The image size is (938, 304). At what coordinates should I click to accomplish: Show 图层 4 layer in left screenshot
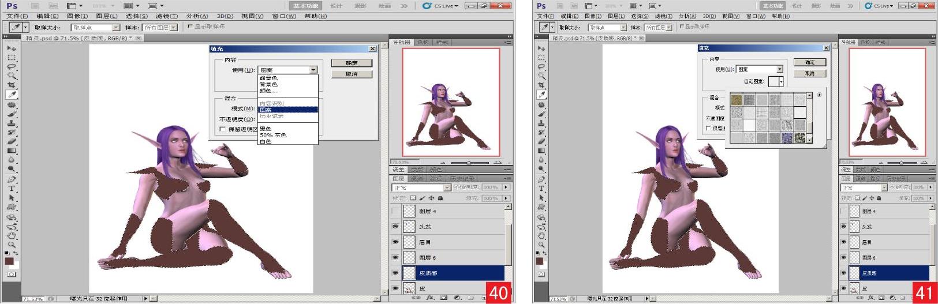(x=395, y=212)
